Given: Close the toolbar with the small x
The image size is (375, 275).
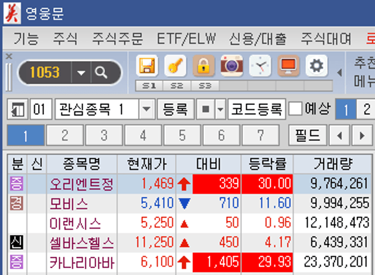Looking at the screenshot, I should 9,56.
